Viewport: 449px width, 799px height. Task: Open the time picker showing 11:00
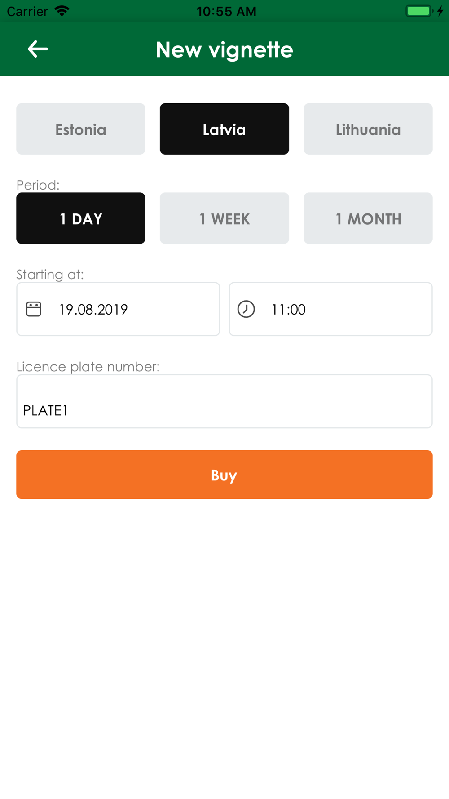click(331, 309)
